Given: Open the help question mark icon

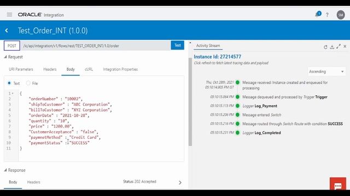Looking at the screenshot, I should pyautogui.click(x=327, y=15).
